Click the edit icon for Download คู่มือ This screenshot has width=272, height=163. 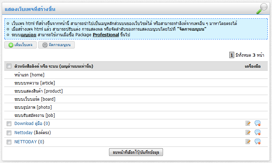(248, 123)
